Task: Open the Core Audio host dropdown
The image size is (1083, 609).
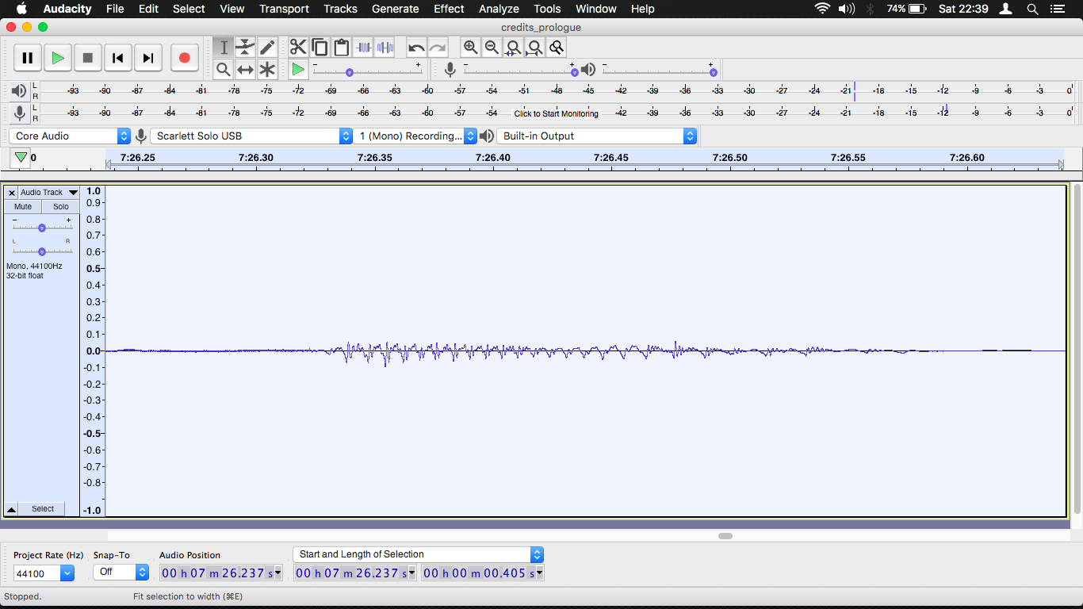Action: click(x=70, y=136)
